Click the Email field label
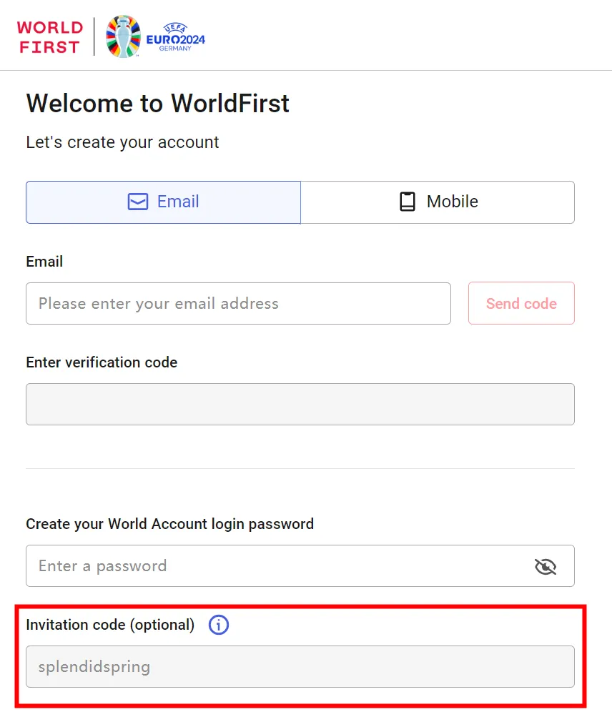This screenshot has width=612, height=717. tap(44, 262)
